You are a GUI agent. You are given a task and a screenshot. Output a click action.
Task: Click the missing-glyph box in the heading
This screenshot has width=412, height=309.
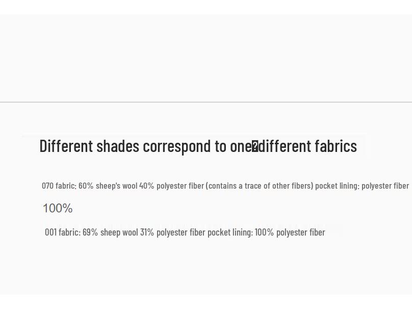[x=255, y=147]
